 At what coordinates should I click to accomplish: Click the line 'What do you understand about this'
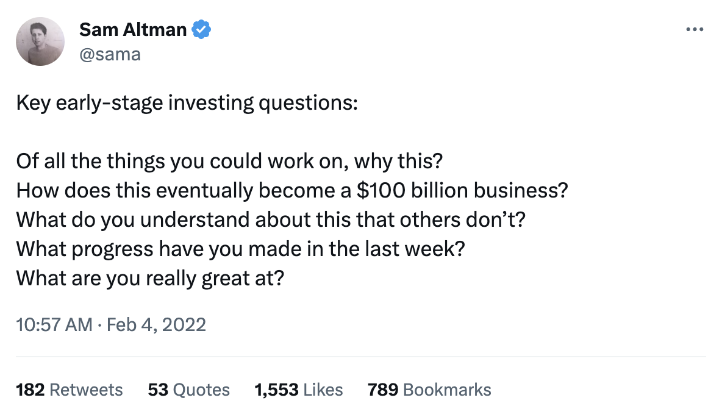(x=270, y=219)
